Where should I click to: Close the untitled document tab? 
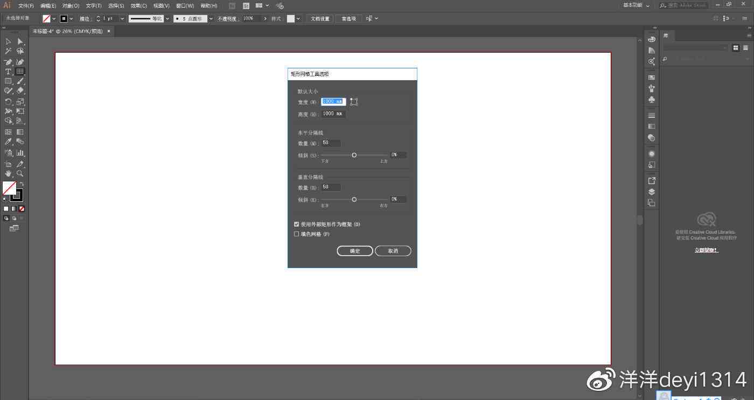pos(108,31)
